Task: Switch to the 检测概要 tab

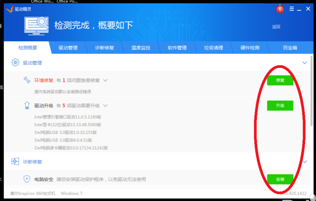Action: 28,48
